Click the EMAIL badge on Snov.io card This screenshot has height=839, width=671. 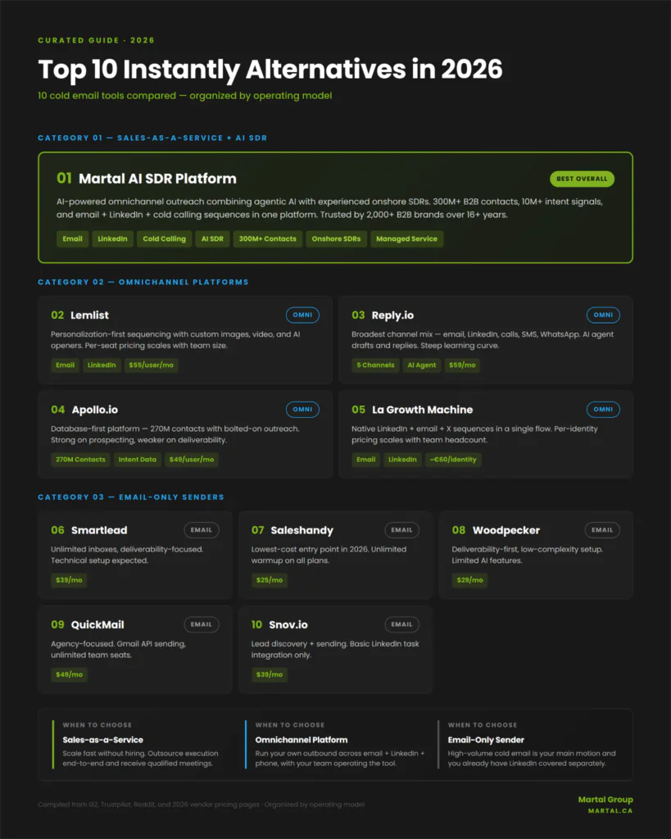pos(401,624)
